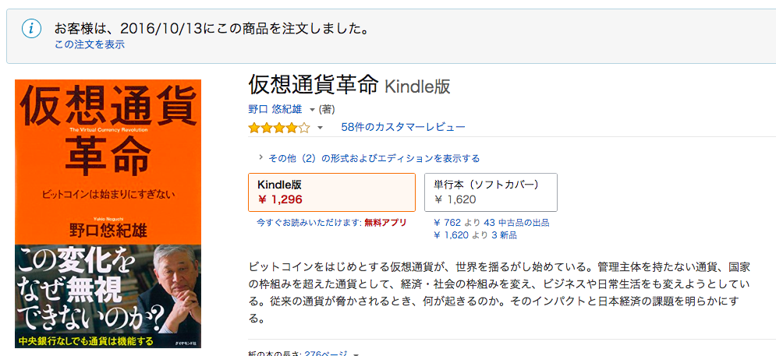
Task: Click the 今すぐお読みいただけます text
Action: point(310,223)
